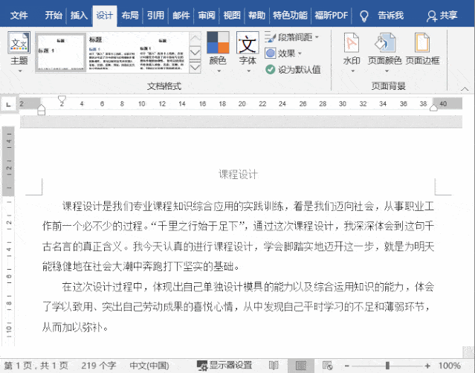Click the header text 课程设计
Screen dimensions: 475x373
pyautogui.click(x=238, y=175)
